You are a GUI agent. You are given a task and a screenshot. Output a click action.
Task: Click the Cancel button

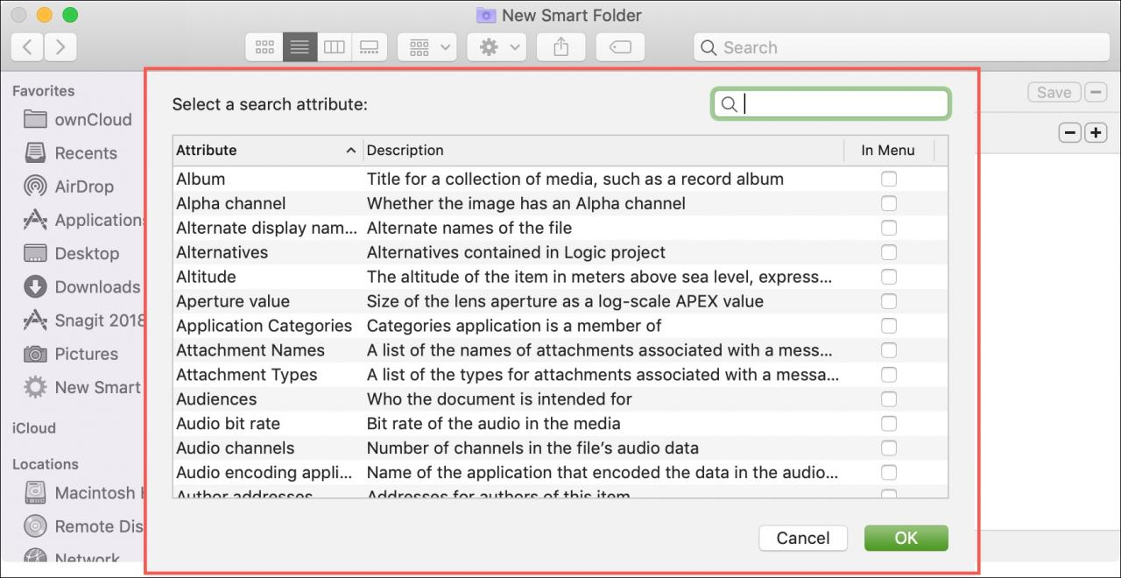[803, 538]
